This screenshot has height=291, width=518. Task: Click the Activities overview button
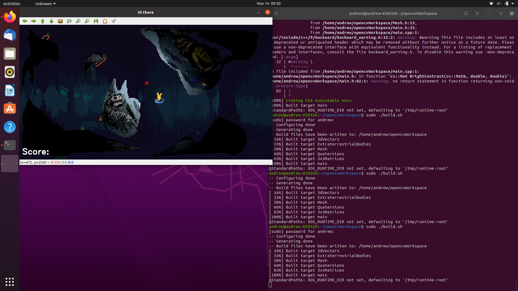click(12, 4)
